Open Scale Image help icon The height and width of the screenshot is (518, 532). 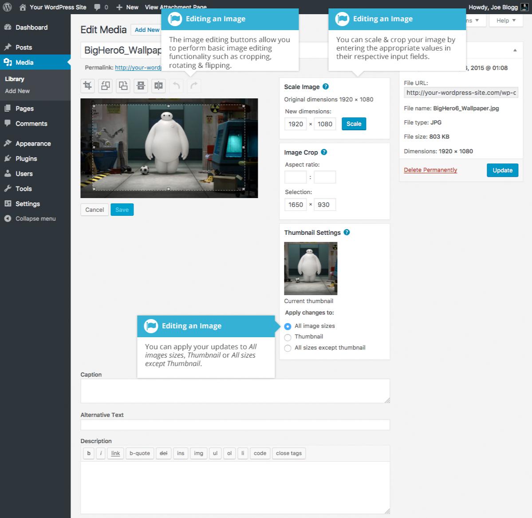click(325, 86)
